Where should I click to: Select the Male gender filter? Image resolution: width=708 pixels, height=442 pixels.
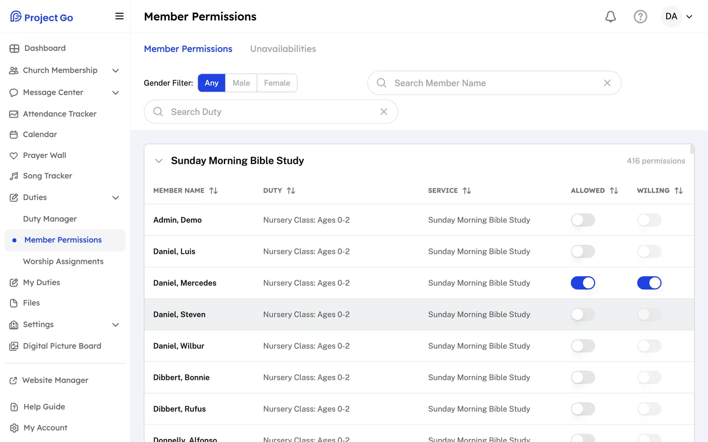241,83
